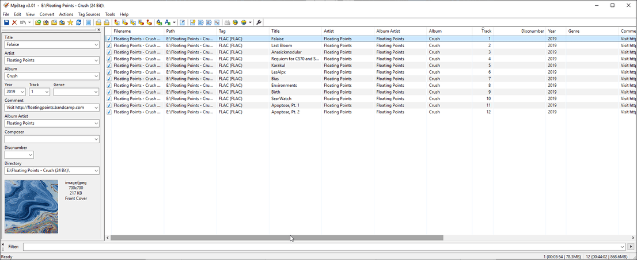The width and height of the screenshot is (637, 260).
Task: Undo the last change via toolbar arrow
Action: coord(23,22)
